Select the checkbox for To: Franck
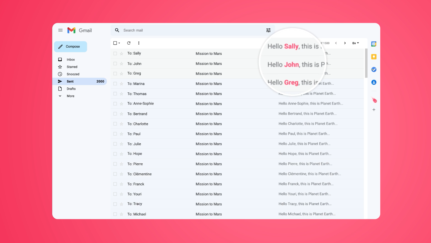Image resolution: width=431 pixels, height=243 pixels. coord(115,184)
